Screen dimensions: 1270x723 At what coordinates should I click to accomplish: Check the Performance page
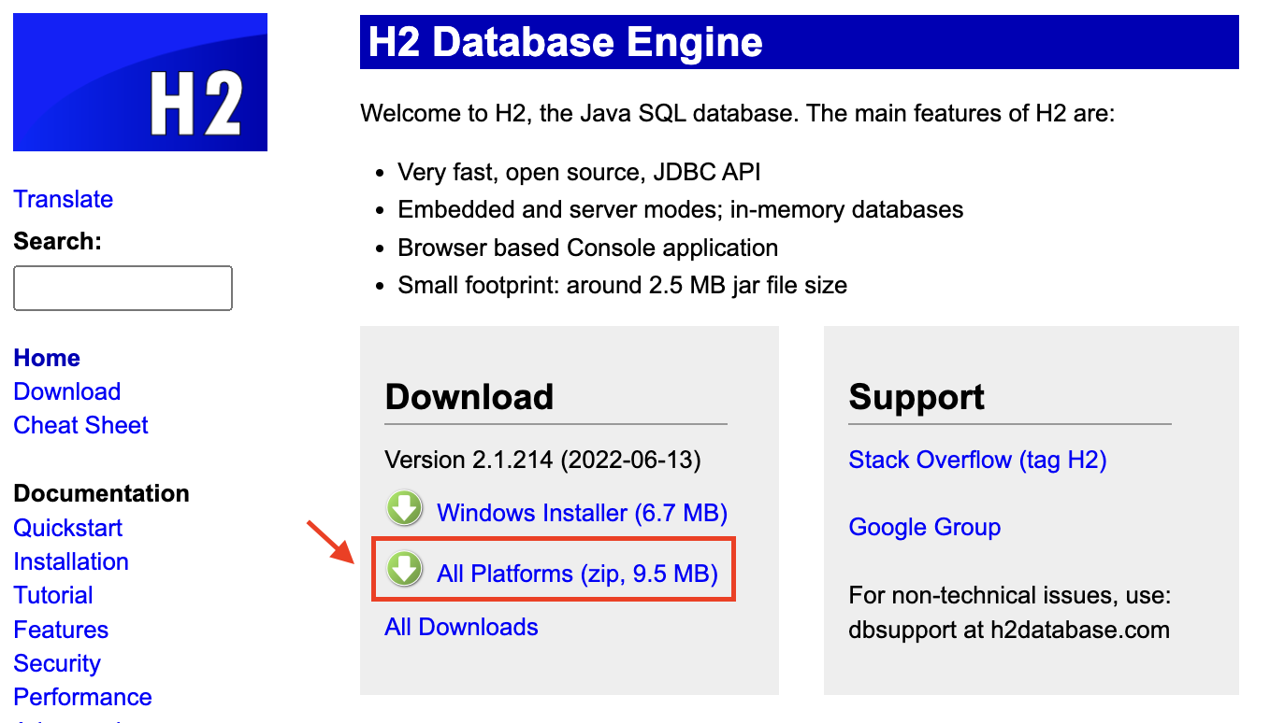(x=82, y=697)
